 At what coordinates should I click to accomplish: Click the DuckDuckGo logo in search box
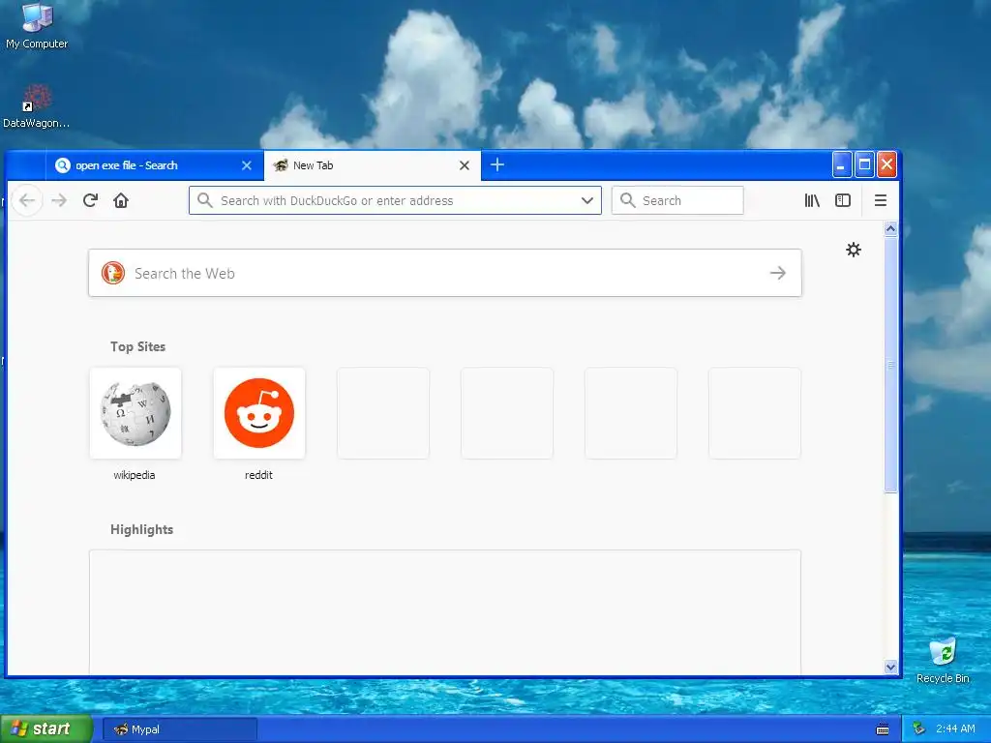[x=113, y=273]
